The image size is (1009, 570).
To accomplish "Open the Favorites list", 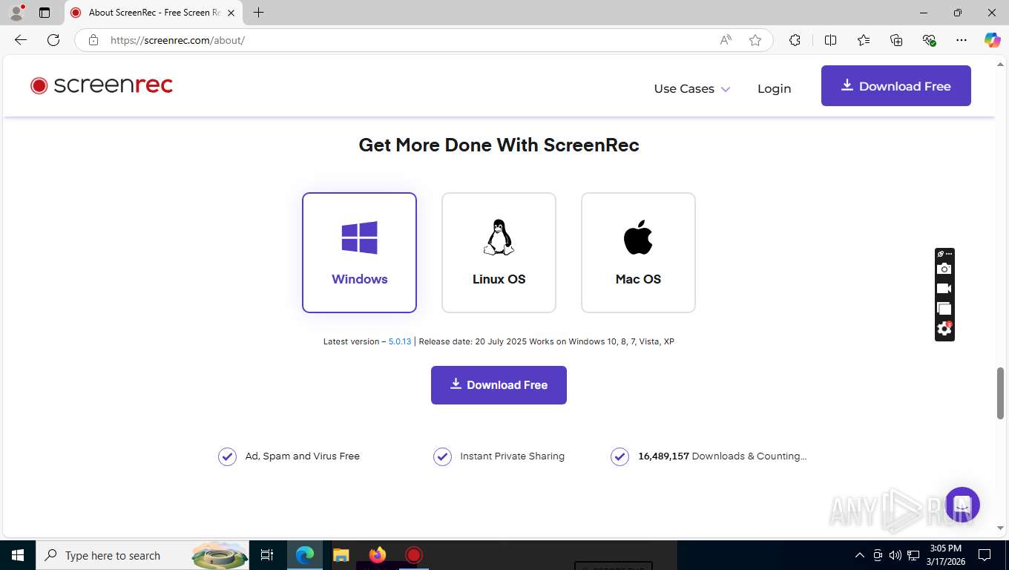I will pyautogui.click(x=864, y=40).
